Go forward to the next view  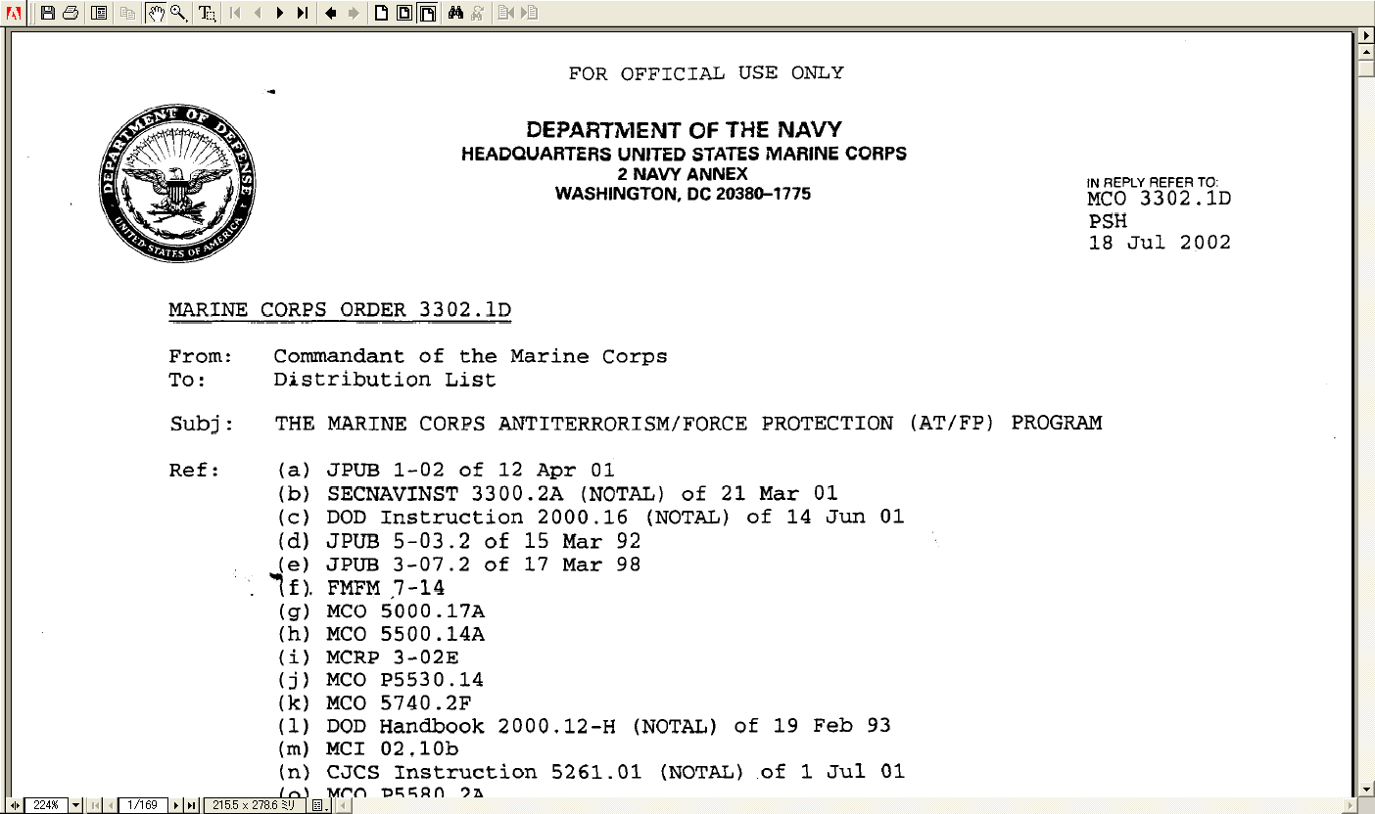pos(354,13)
